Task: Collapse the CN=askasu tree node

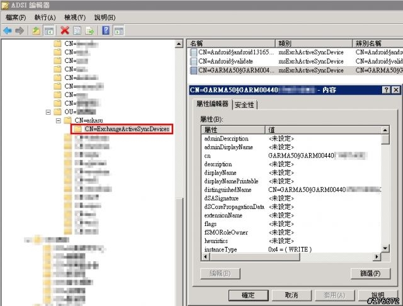Action: 59,120
